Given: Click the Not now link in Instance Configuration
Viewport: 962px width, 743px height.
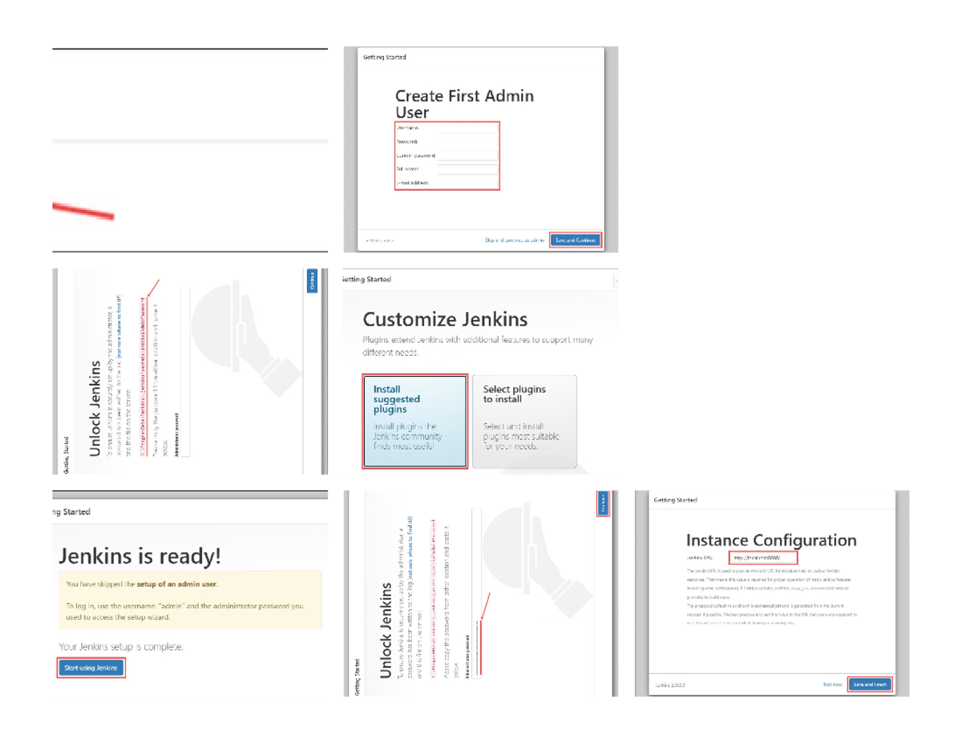Looking at the screenshot, I should click(x=832, y=684).
